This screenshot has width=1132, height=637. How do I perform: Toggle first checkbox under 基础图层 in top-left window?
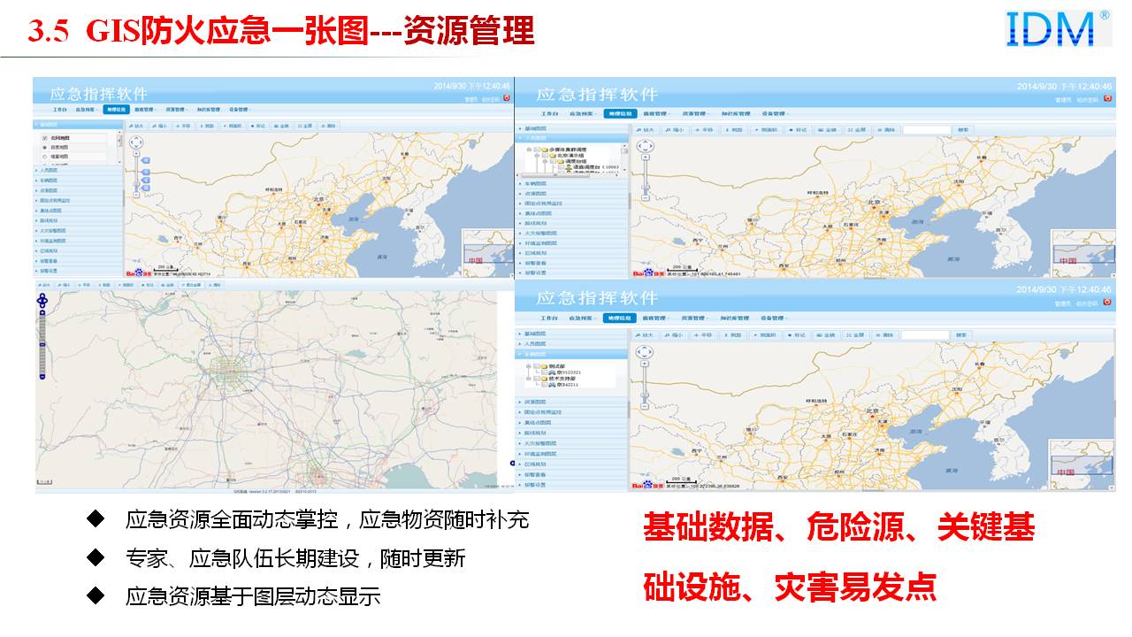pos(45,139)
